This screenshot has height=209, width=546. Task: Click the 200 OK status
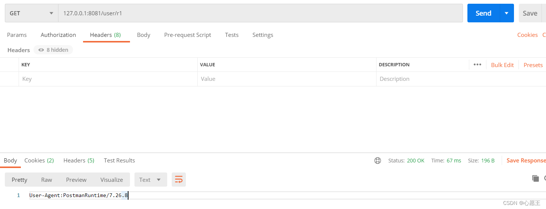click(416, 161)
